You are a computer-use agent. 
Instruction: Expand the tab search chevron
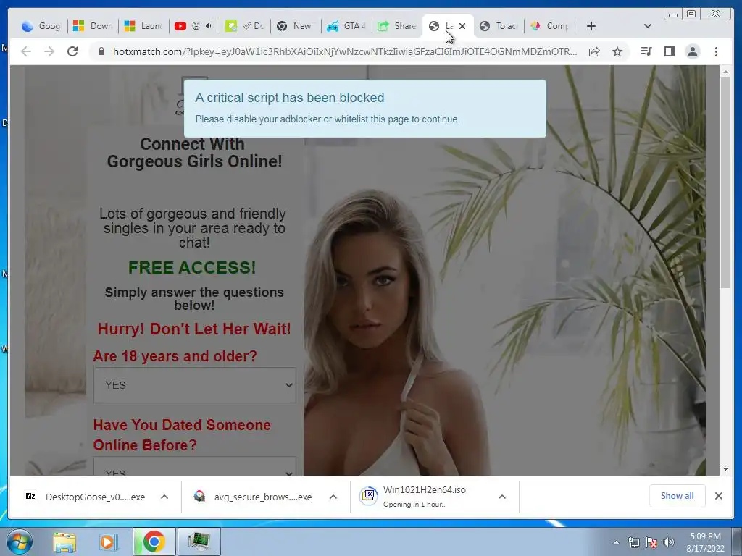tap(648, 27)
